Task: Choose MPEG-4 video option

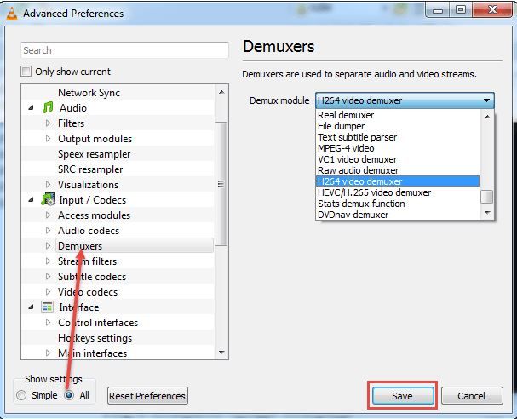Action: [x=398, y=148]
